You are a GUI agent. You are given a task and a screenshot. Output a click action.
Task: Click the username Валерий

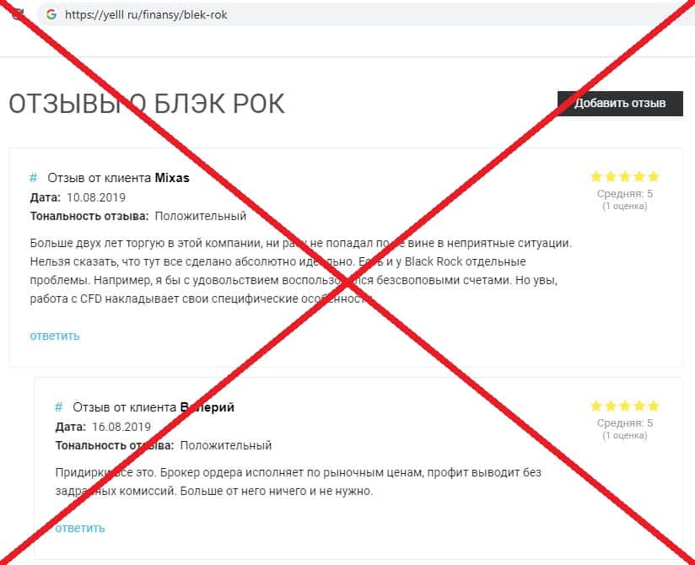pos(207,407)
